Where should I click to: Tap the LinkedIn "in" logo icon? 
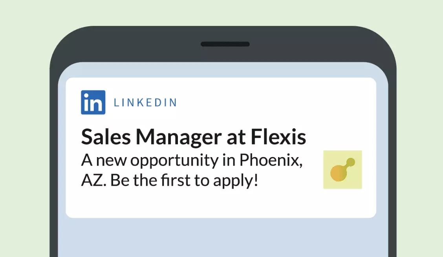click(x=93, y=102)
